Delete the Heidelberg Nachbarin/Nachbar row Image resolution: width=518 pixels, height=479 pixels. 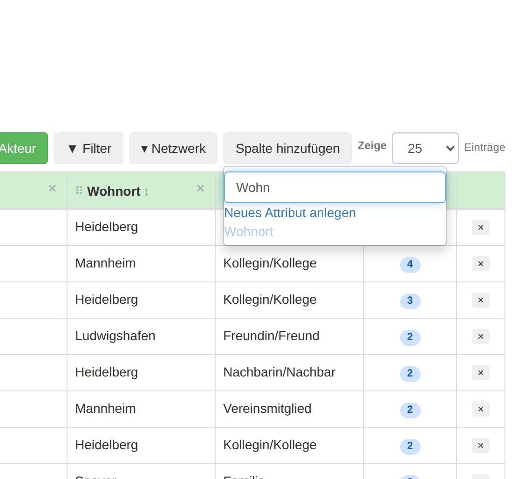481,373
